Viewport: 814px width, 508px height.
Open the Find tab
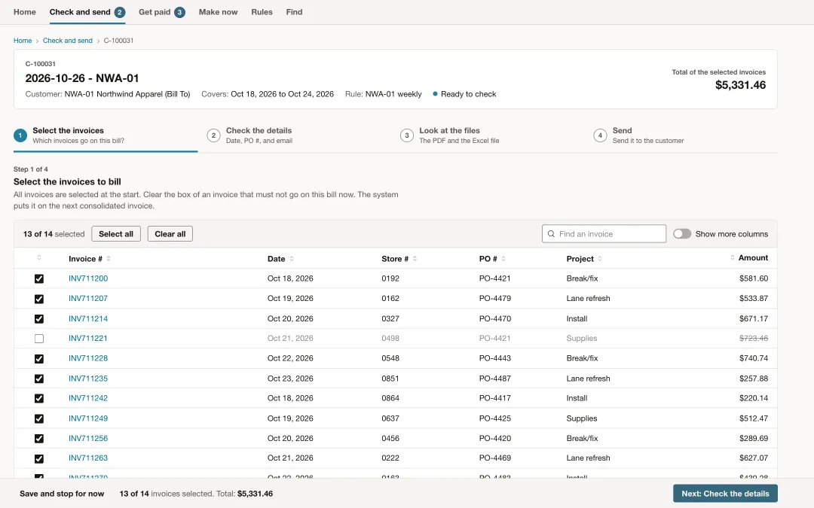pyautogui.click(x=294, y=12)
